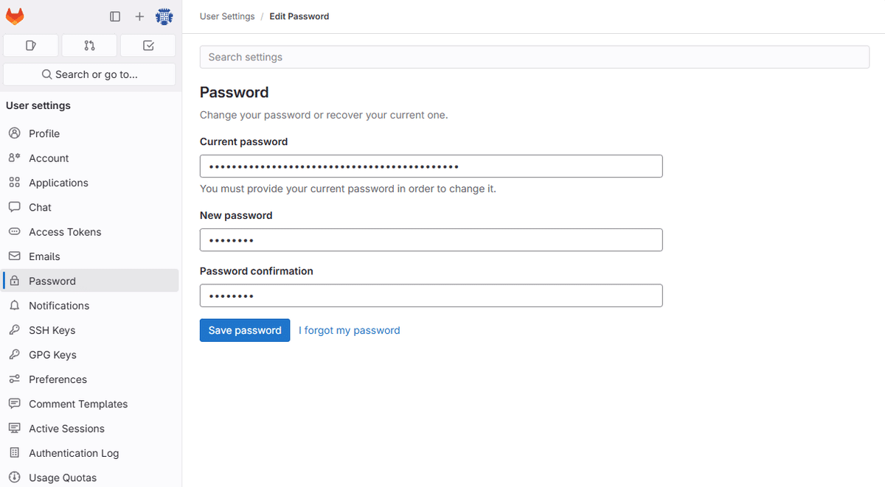This screenshot has height=487, width=885.
Task: Click the GitLab fox logo
Action: [x=15, y=15]
